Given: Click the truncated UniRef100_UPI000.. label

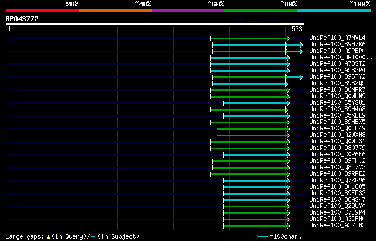Looking at the screenshot, I should coord(341,58).
